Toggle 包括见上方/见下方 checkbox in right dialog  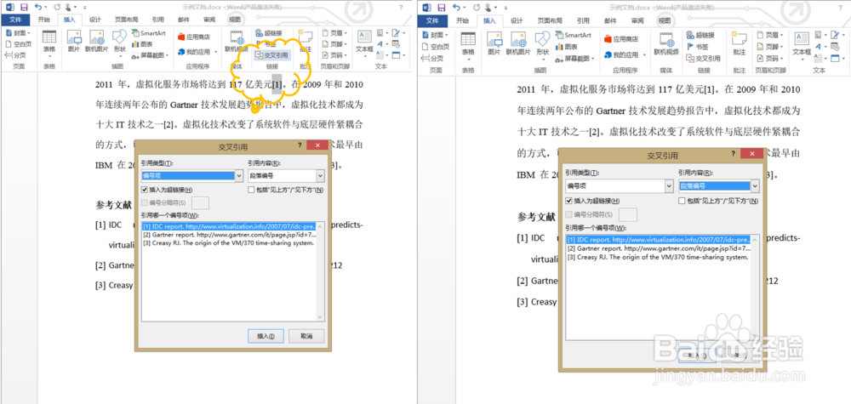(x=681, y=201)
